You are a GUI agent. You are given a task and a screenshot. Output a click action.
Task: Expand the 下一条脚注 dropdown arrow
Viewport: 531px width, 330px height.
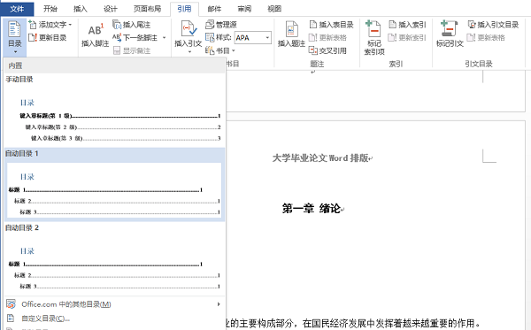tap(165, 37)
